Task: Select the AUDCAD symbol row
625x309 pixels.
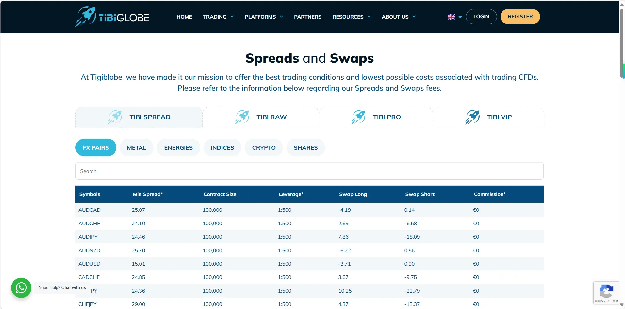Action: (309, 210)
